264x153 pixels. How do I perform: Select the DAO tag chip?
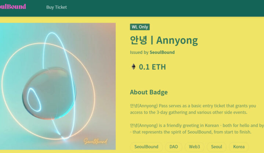click(173, 147)
